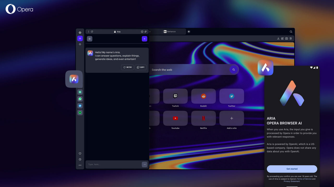
Task: Open browsing history from the sidebar clock
Action: pyautogui.click(x=80, y=159)
